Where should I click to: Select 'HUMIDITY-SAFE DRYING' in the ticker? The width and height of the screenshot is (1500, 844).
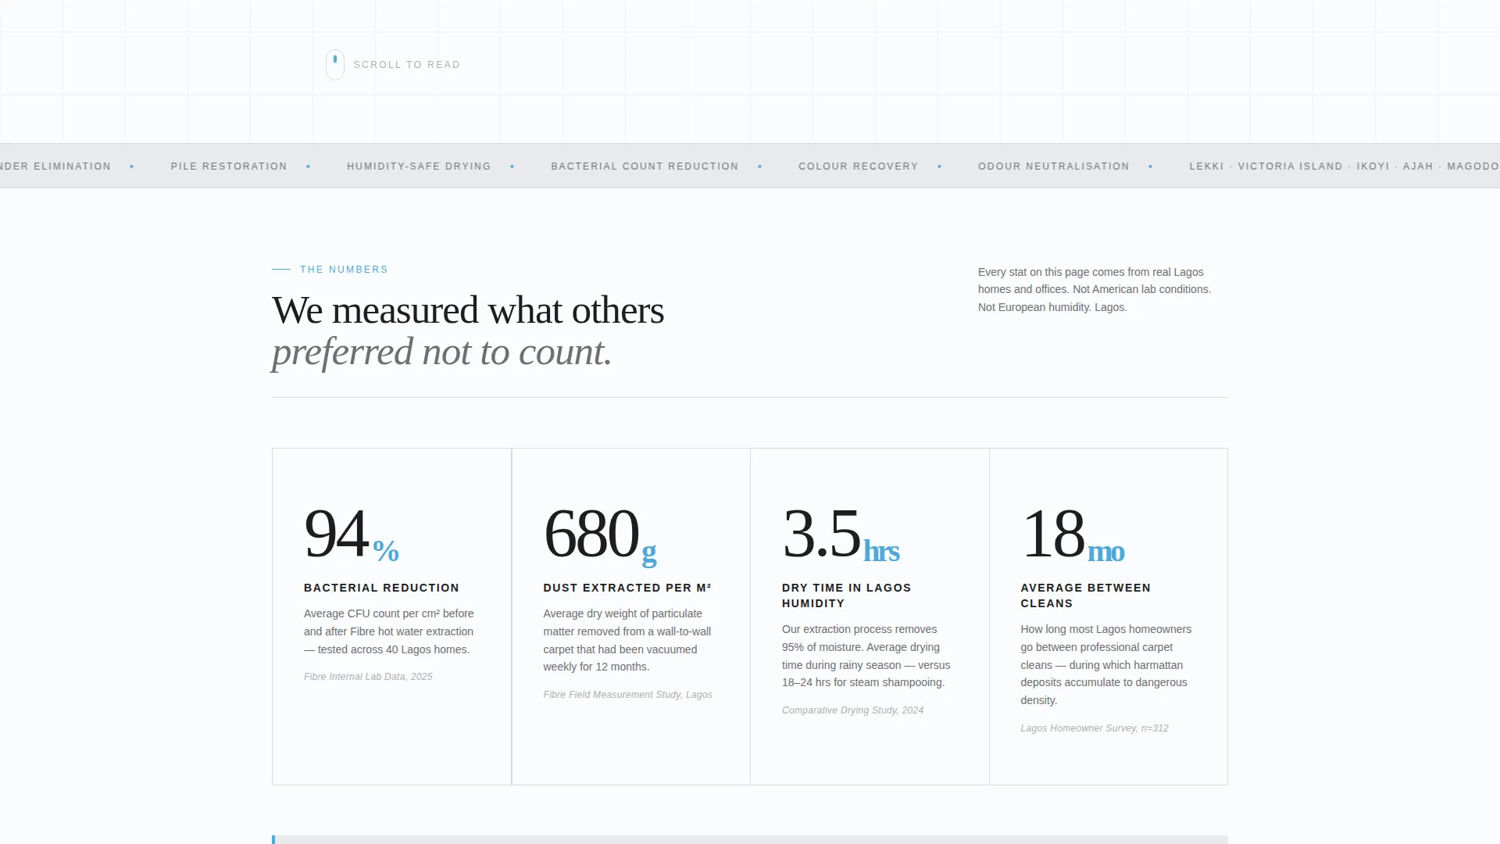point(419,166)
